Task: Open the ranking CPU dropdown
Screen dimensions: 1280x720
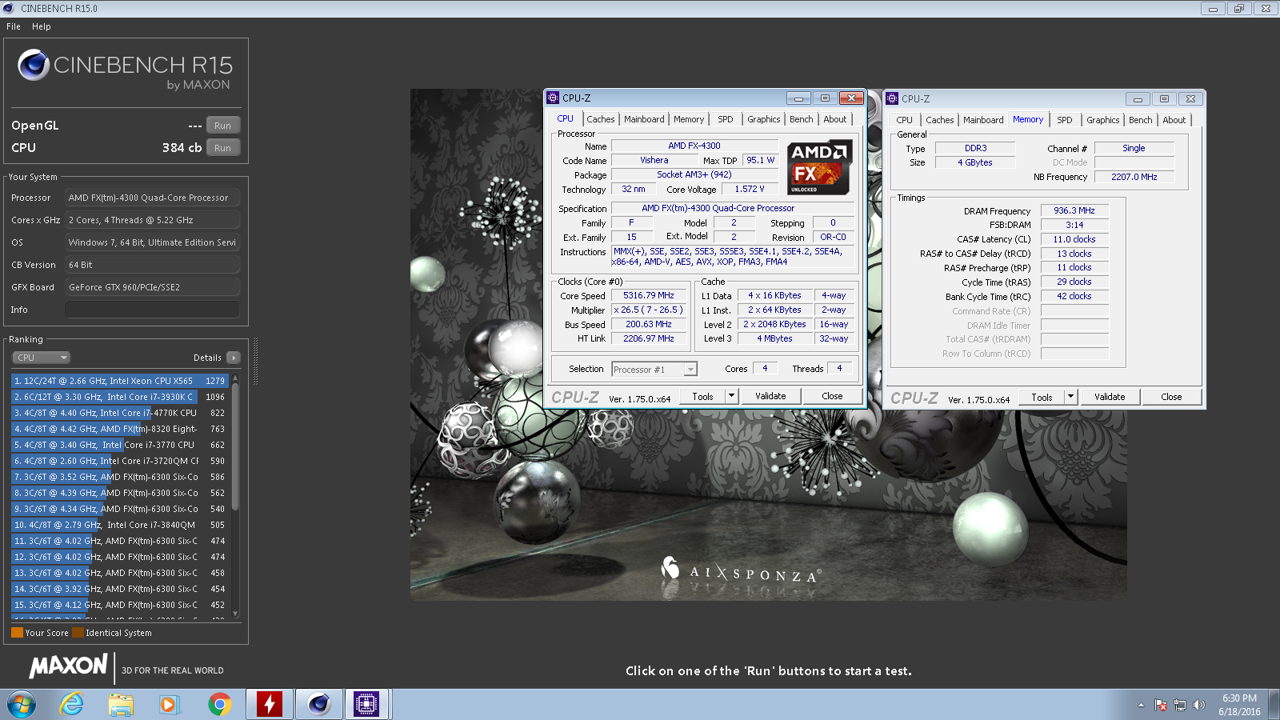Action: coord(41,358)
